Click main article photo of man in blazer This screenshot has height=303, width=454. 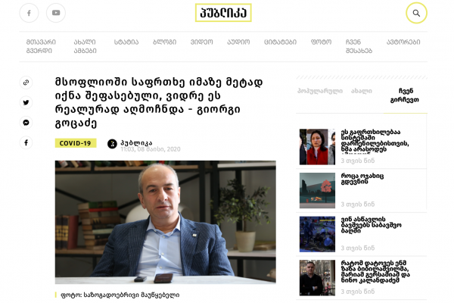pyautogui.click(x=165, y=222)
